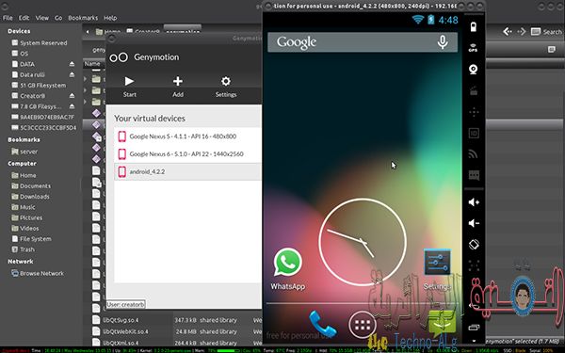Rotate the emulator screen
This screenshot has height=353, width=565.
[x=474, y=245]
